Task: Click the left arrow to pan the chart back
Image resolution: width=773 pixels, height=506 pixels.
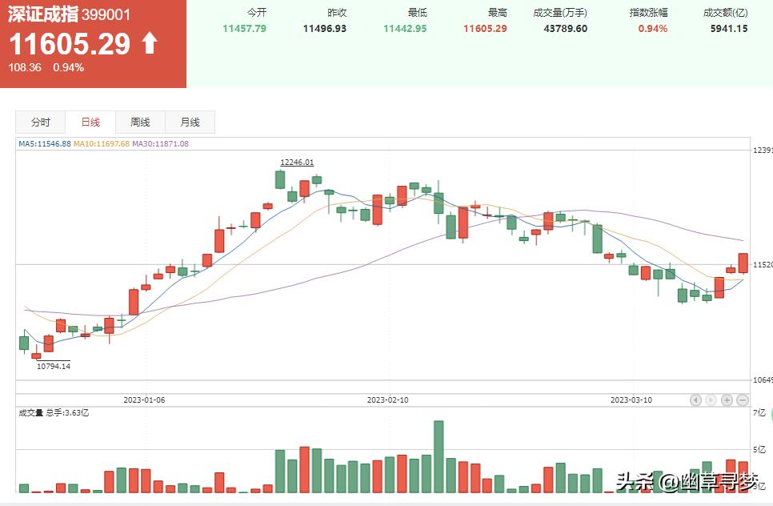Action: click(x=696, y=400)
